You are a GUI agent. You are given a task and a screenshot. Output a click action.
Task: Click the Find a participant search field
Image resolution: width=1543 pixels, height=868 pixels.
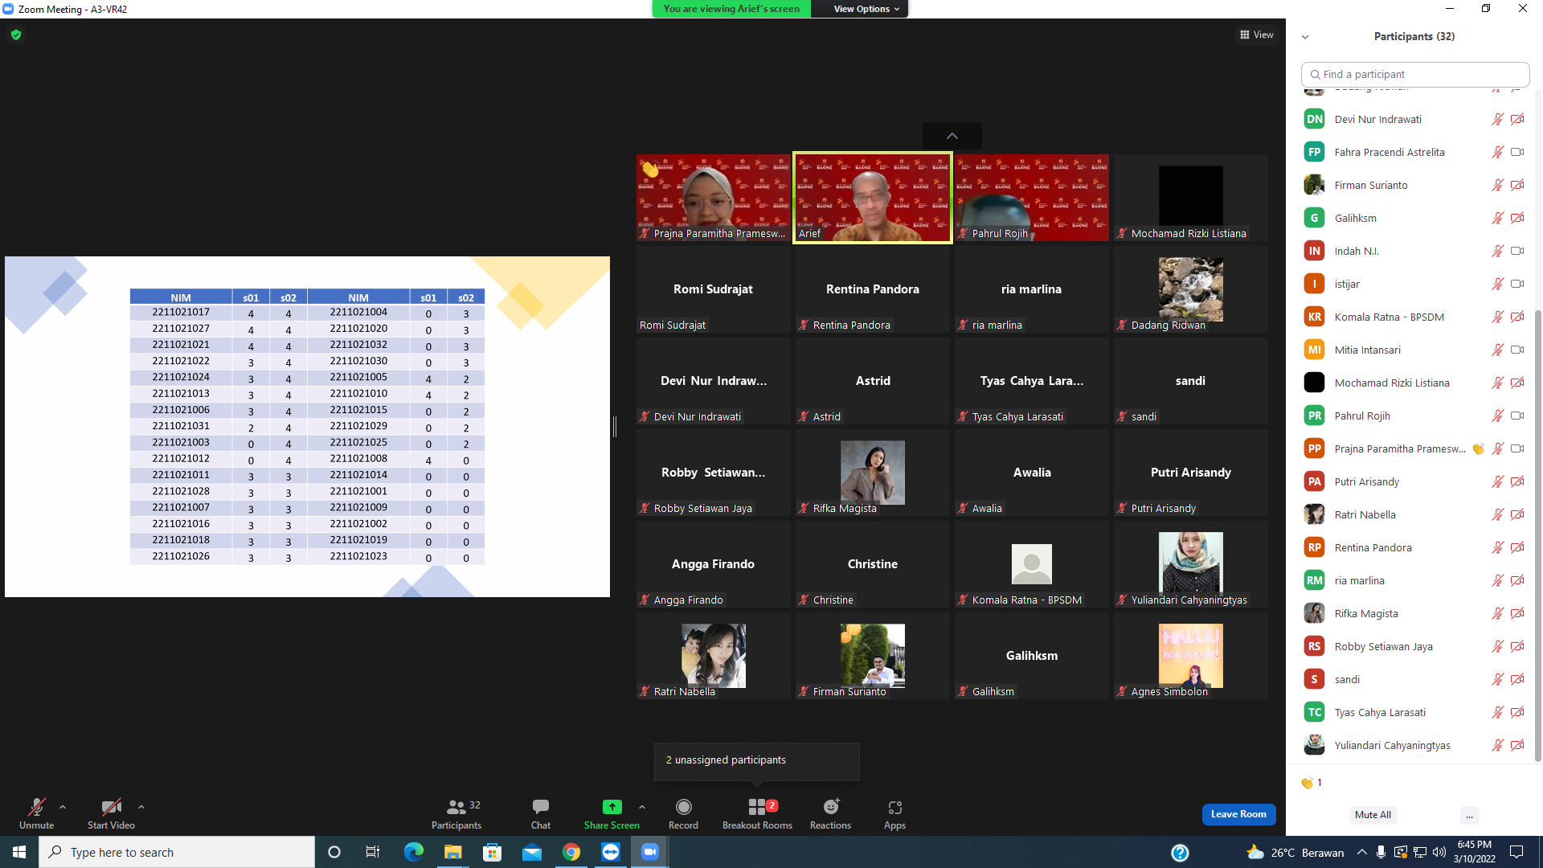point(1415,74)
